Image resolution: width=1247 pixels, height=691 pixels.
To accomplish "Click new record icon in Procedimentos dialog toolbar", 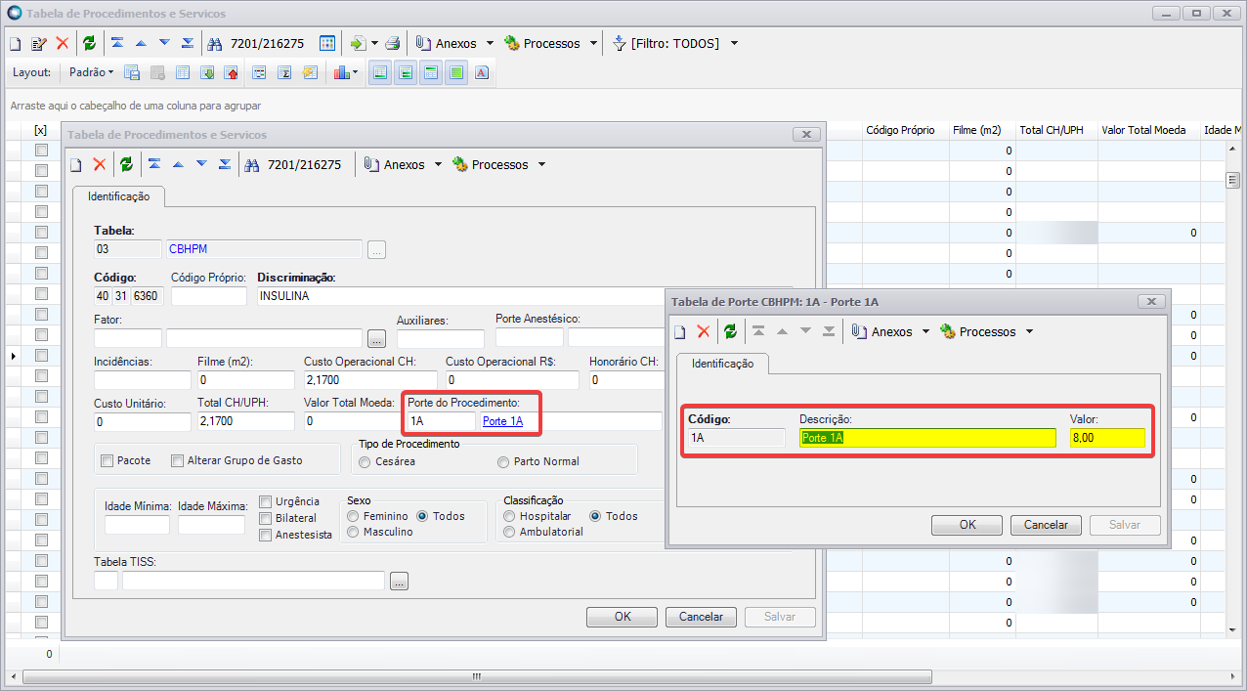I will (76, 165).
